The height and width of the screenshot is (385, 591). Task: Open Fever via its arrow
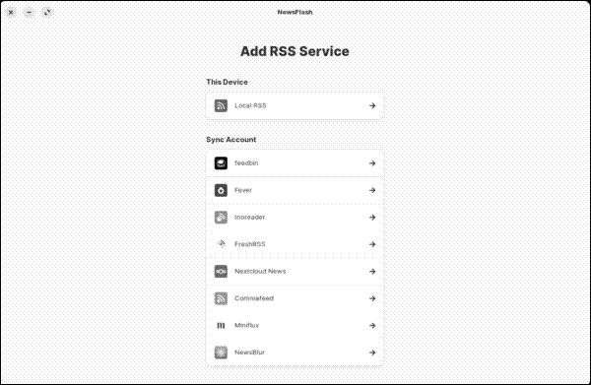[372, 190]
